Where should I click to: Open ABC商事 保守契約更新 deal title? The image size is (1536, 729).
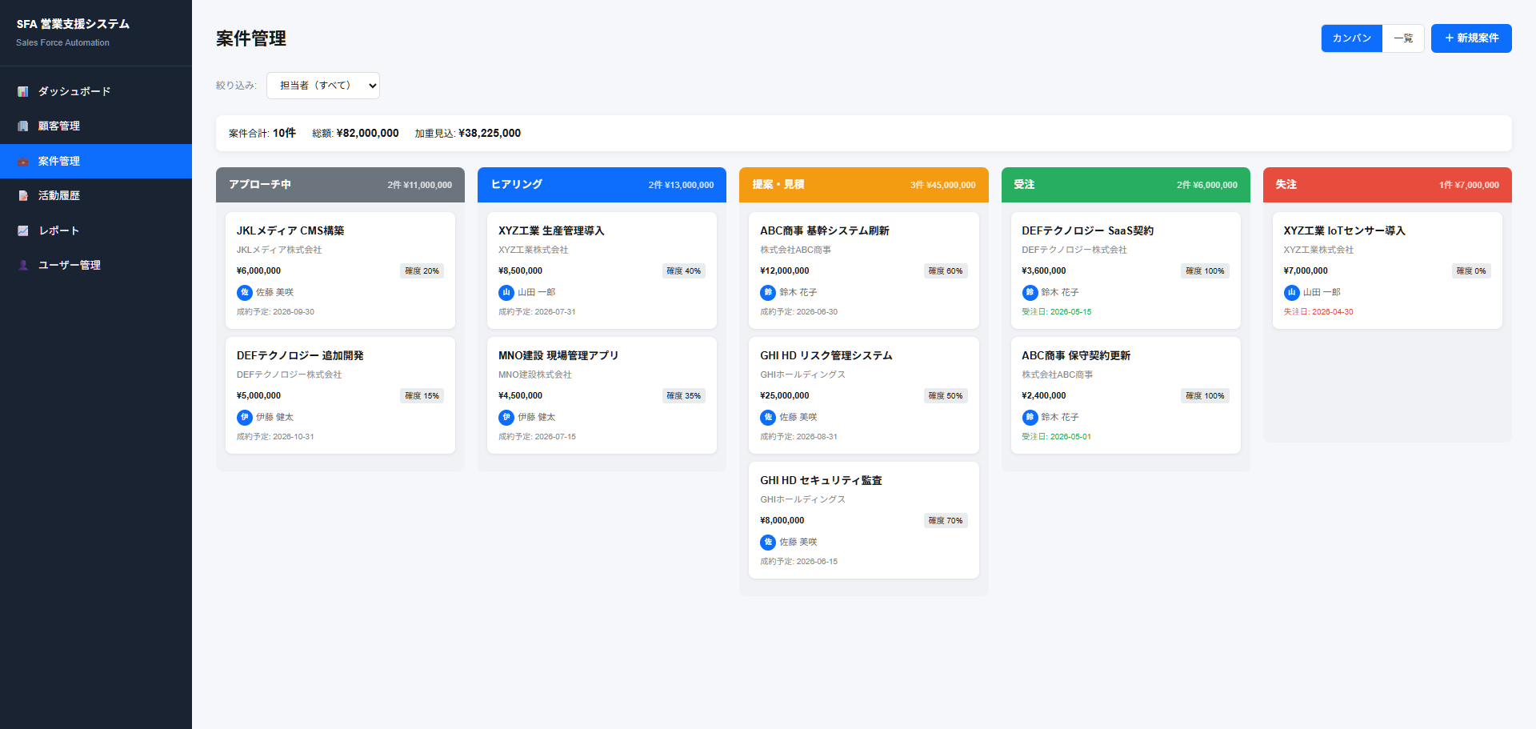pyautogui.click(x=1076, y=355)
